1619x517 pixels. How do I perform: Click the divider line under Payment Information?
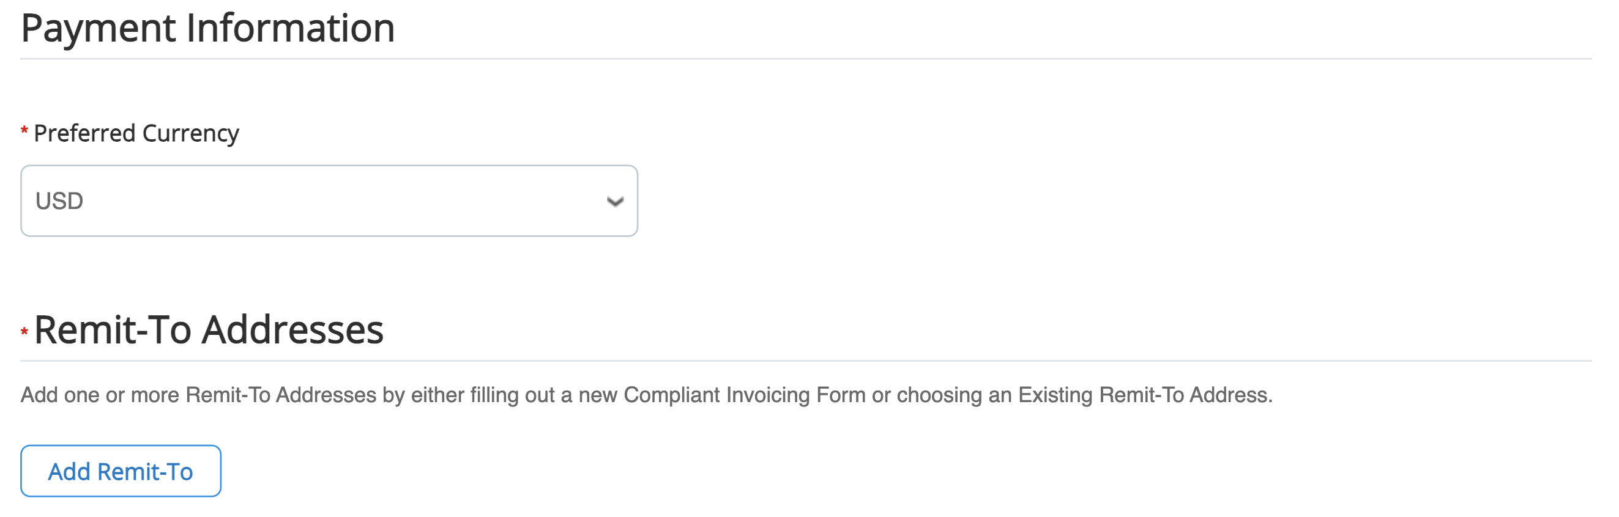coord(806,59)
